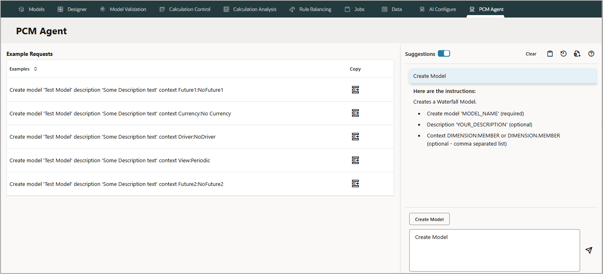
Task: Open the Model Validation tab
Action: click(123, 9)
